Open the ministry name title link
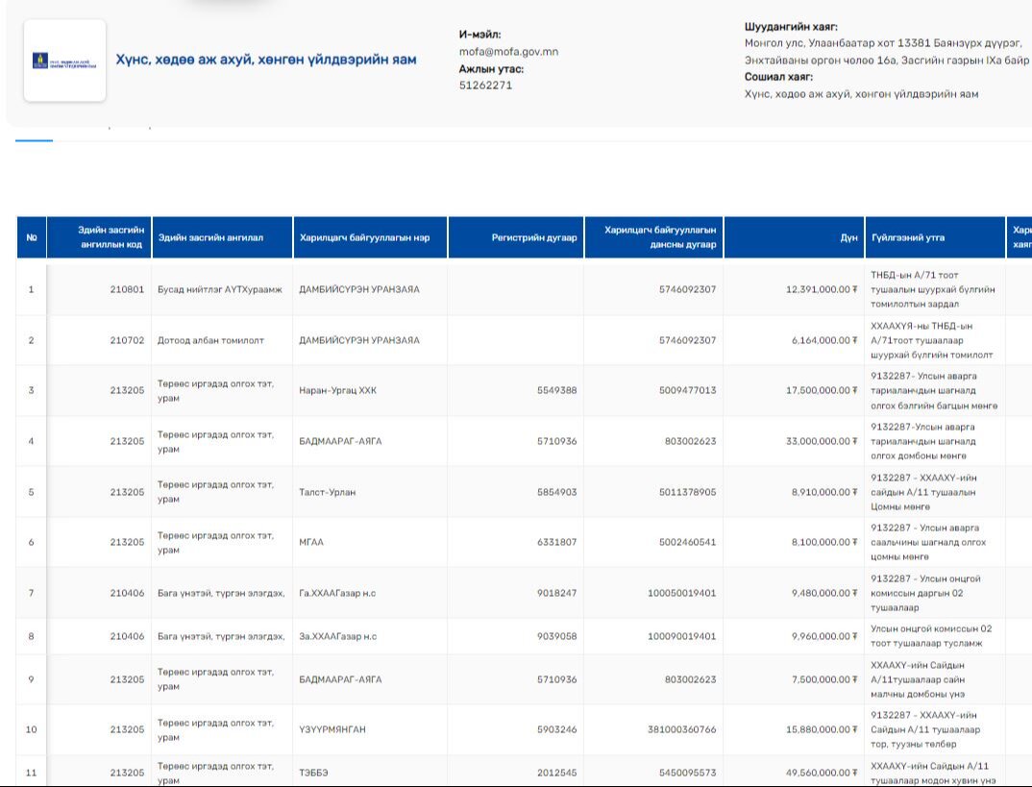This screenshot has width=1032, height=787. [x=266, y=60]
